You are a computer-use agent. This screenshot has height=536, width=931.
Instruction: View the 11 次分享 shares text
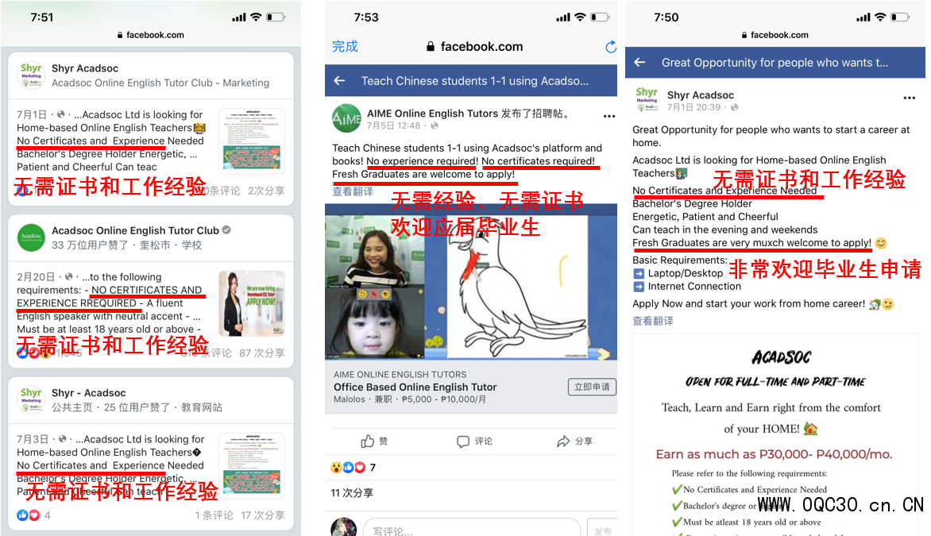point(352,492)
